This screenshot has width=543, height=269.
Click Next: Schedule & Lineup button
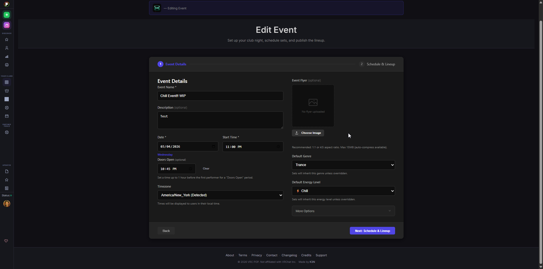372,231
